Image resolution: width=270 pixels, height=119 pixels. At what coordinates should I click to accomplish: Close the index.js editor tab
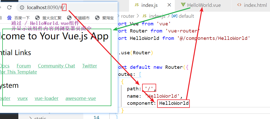169,5
